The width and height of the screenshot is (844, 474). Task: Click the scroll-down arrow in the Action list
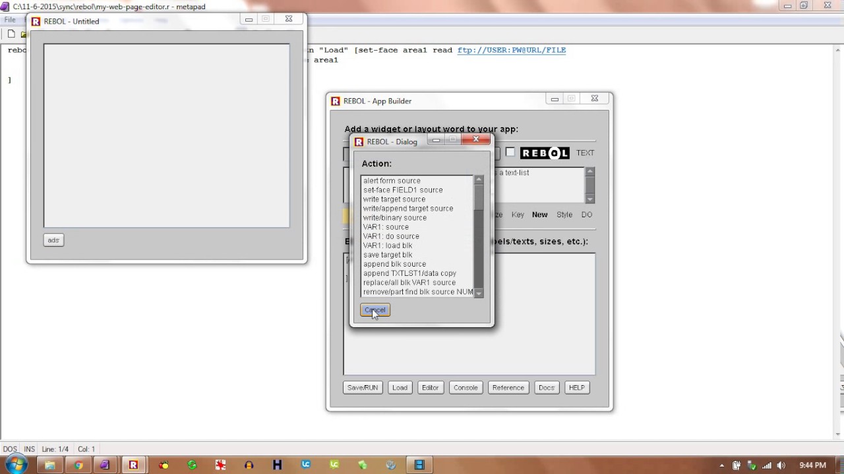(479, 292)
